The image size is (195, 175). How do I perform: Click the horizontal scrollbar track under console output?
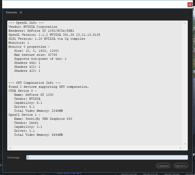tap(95, 148)
